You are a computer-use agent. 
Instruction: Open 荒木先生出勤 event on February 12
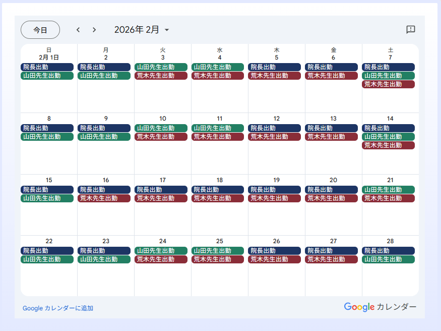[x=274, y=137]
